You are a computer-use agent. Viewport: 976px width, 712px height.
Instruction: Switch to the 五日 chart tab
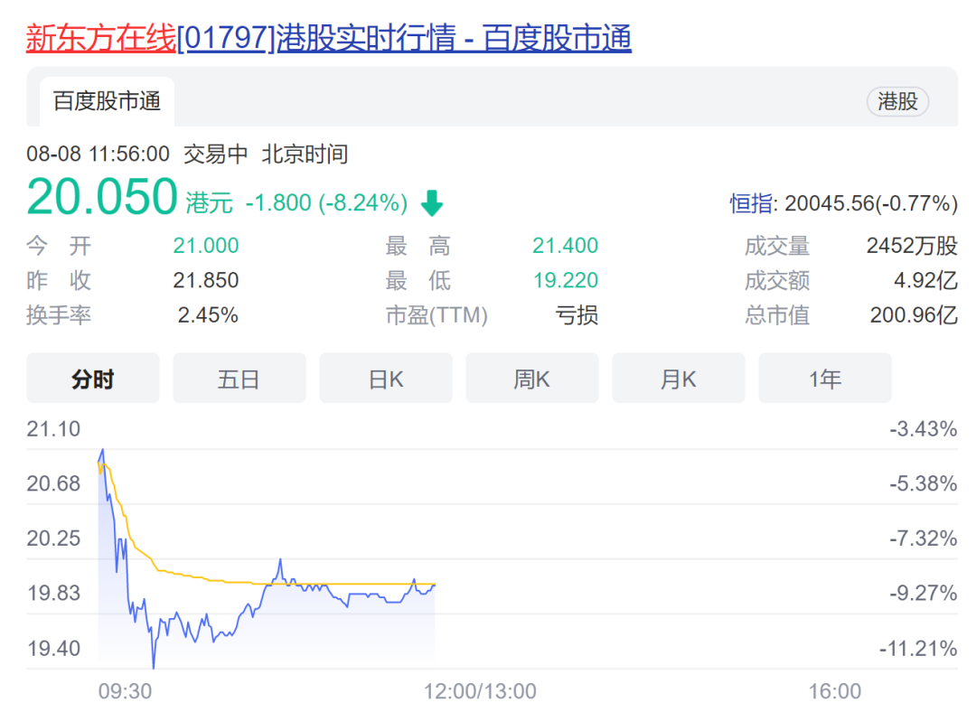(x=239, y=378)
